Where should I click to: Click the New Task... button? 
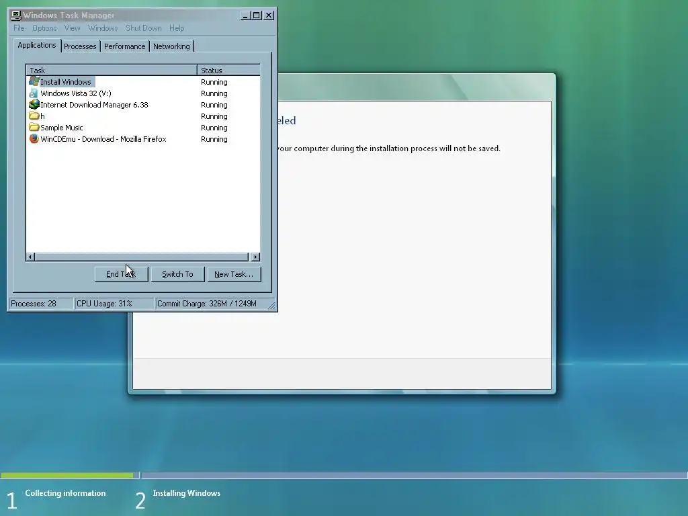234,274
